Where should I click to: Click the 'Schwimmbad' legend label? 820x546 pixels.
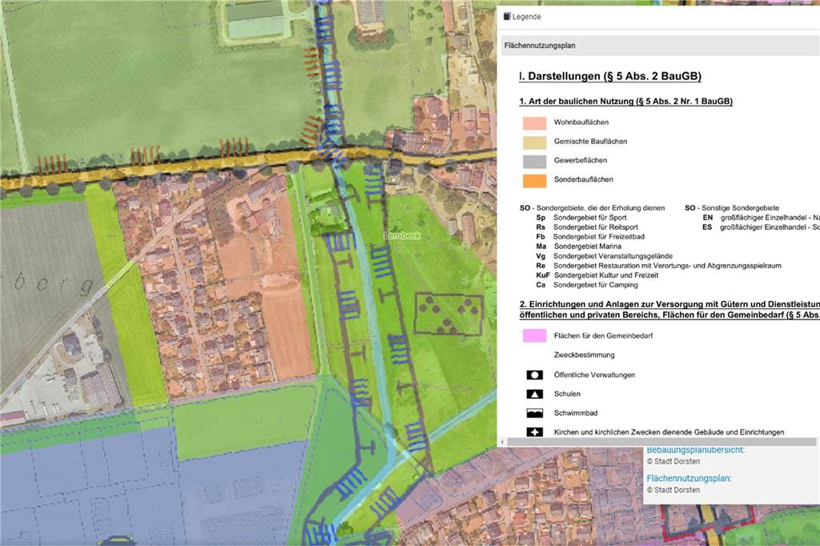tap(576, 413)
